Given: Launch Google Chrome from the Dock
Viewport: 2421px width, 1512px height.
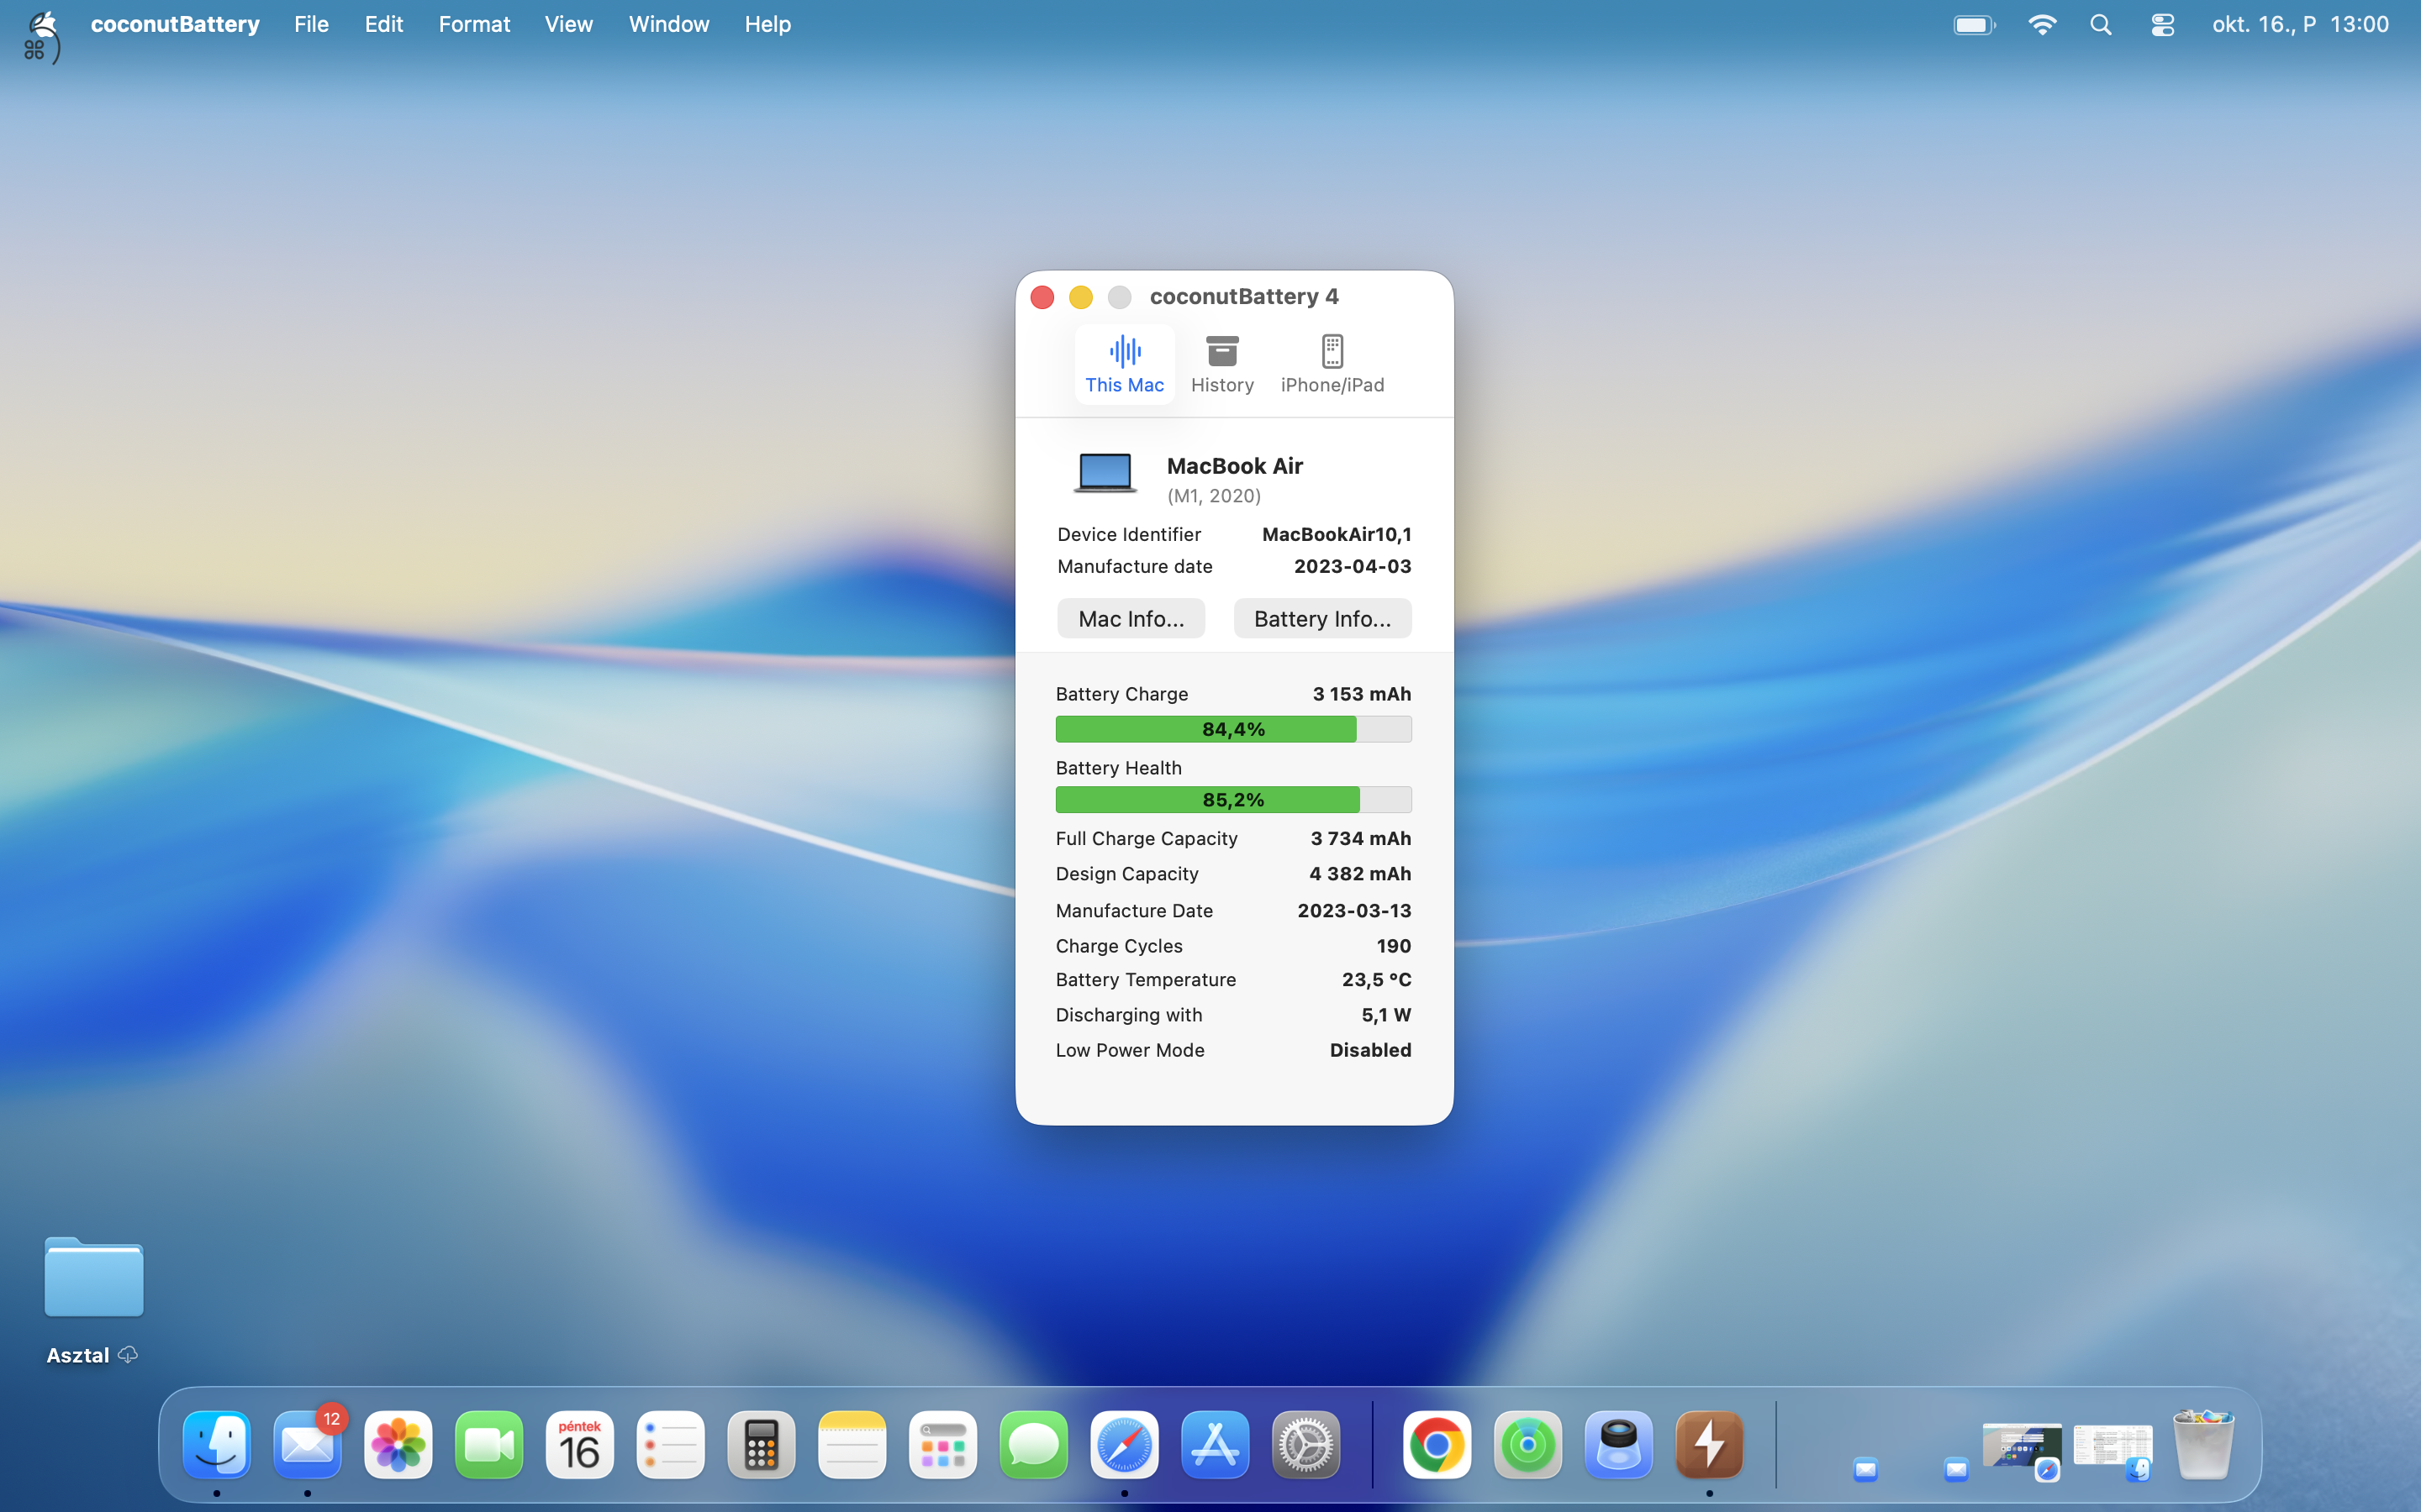Looking at the screenshot, I should 1437,1444.
